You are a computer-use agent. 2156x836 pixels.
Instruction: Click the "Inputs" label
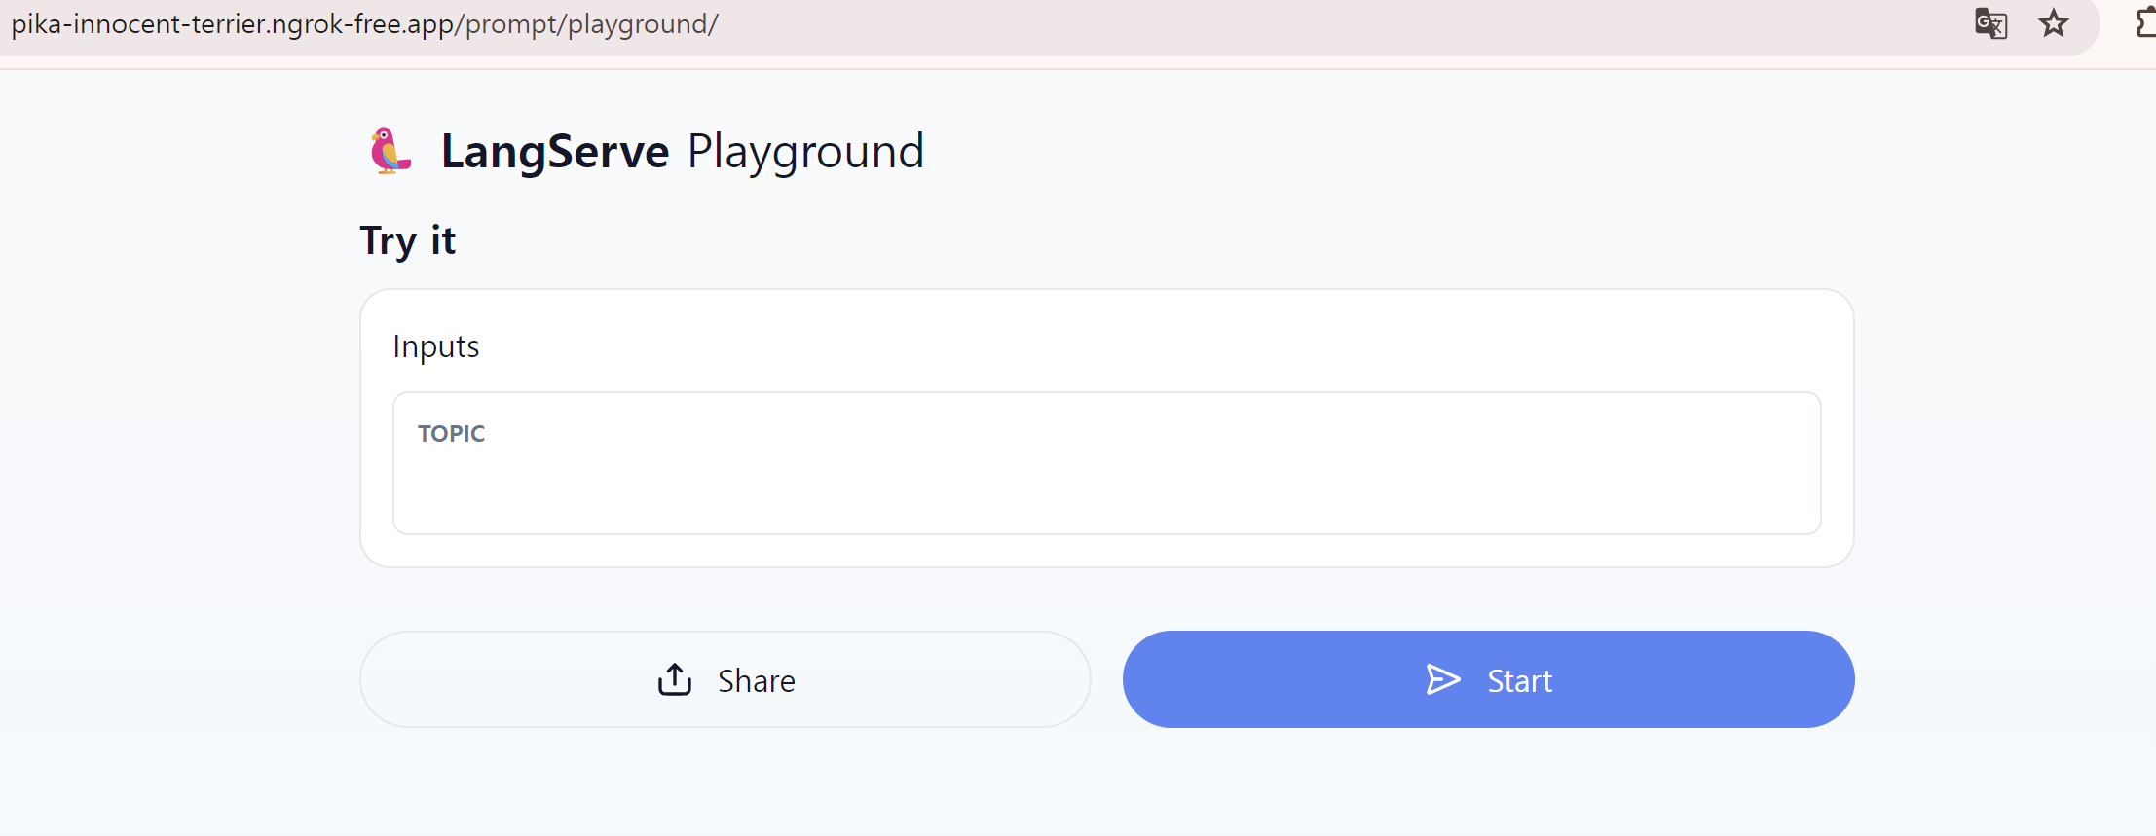pyautogui.click(x=436, y=347)
